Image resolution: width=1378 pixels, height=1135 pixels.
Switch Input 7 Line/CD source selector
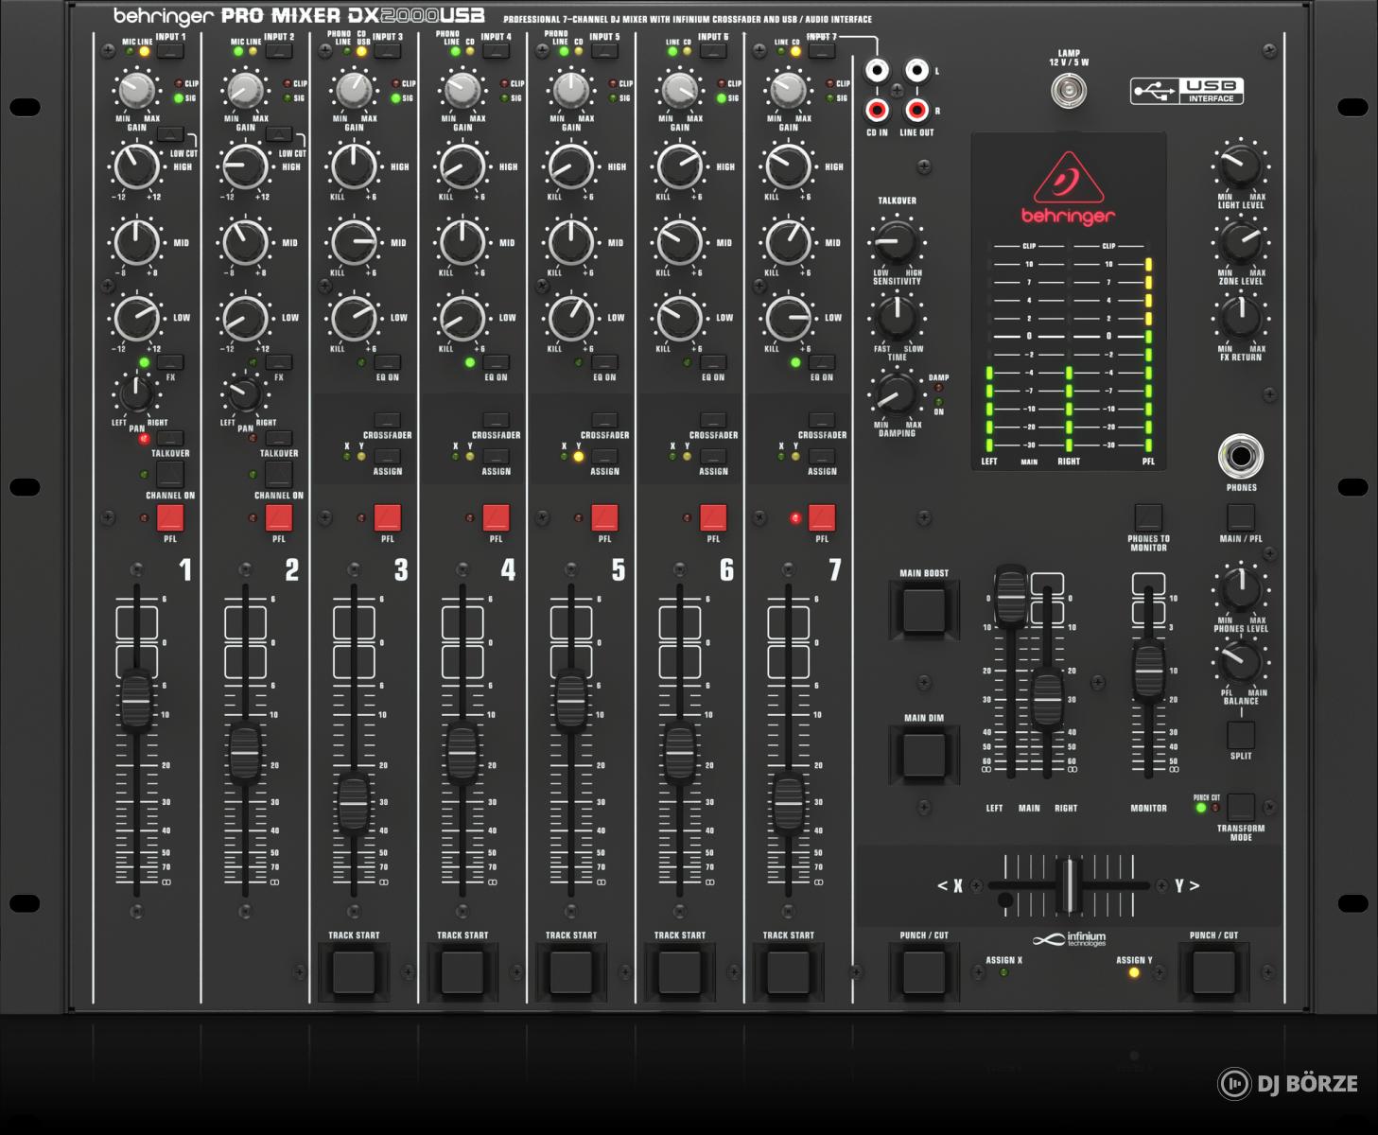tap(822, 50)
